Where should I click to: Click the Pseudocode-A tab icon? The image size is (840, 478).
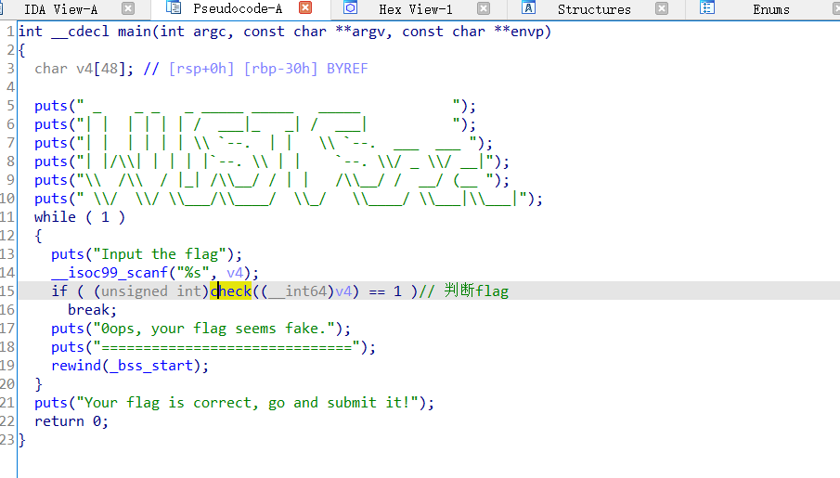173,8
